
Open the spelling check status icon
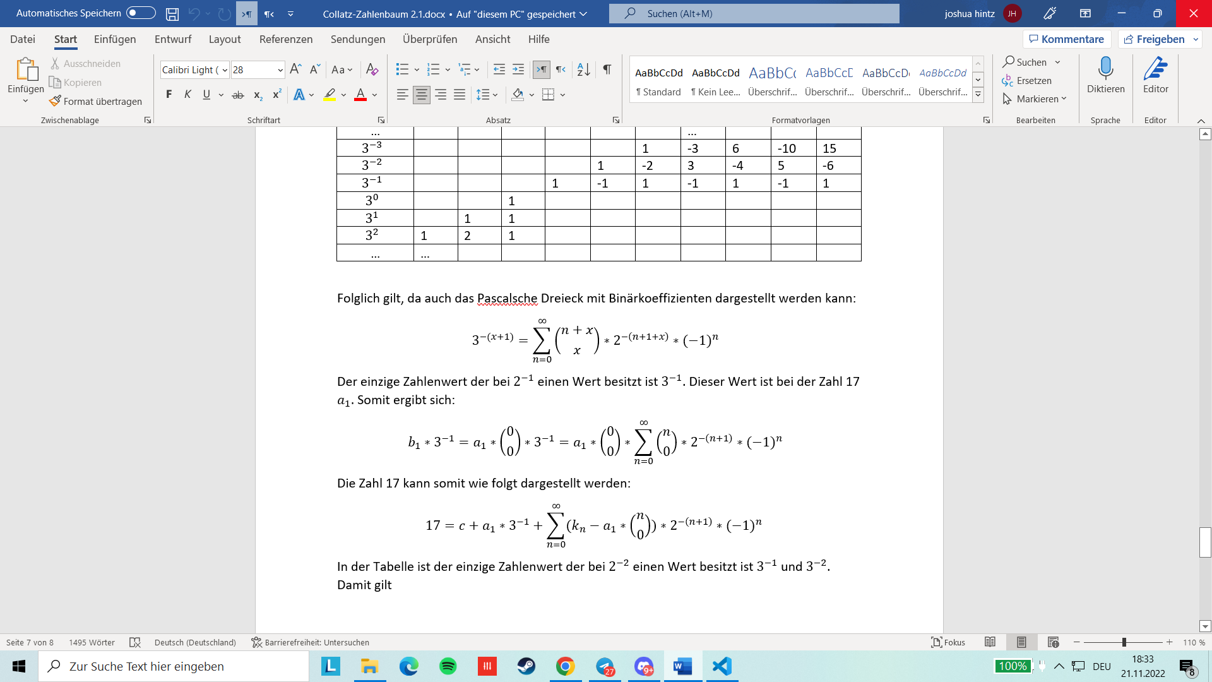[134, 642]
